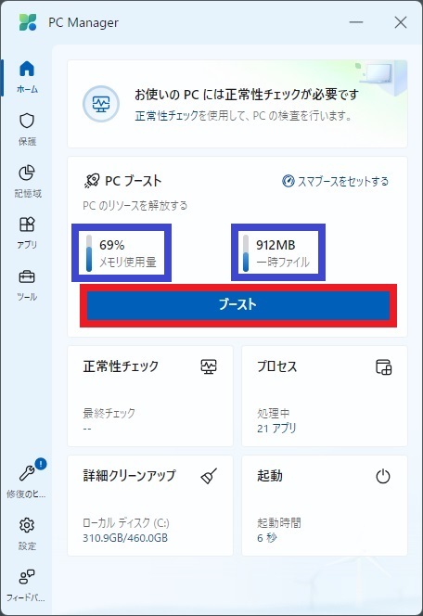423x616 pixels.
Task: Click the 起動 power icon
Action: click(383, 476)
